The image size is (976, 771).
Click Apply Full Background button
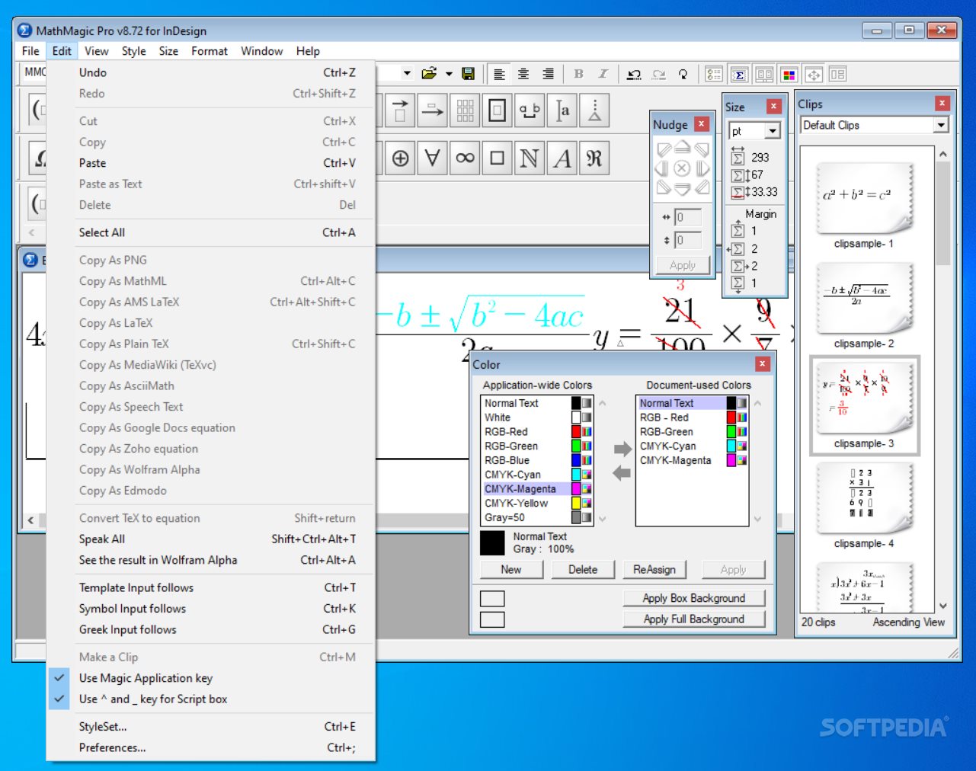click(694, 619)
